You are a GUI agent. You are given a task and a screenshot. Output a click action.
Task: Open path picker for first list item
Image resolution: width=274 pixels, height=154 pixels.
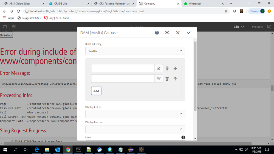[x=159, y=69]
